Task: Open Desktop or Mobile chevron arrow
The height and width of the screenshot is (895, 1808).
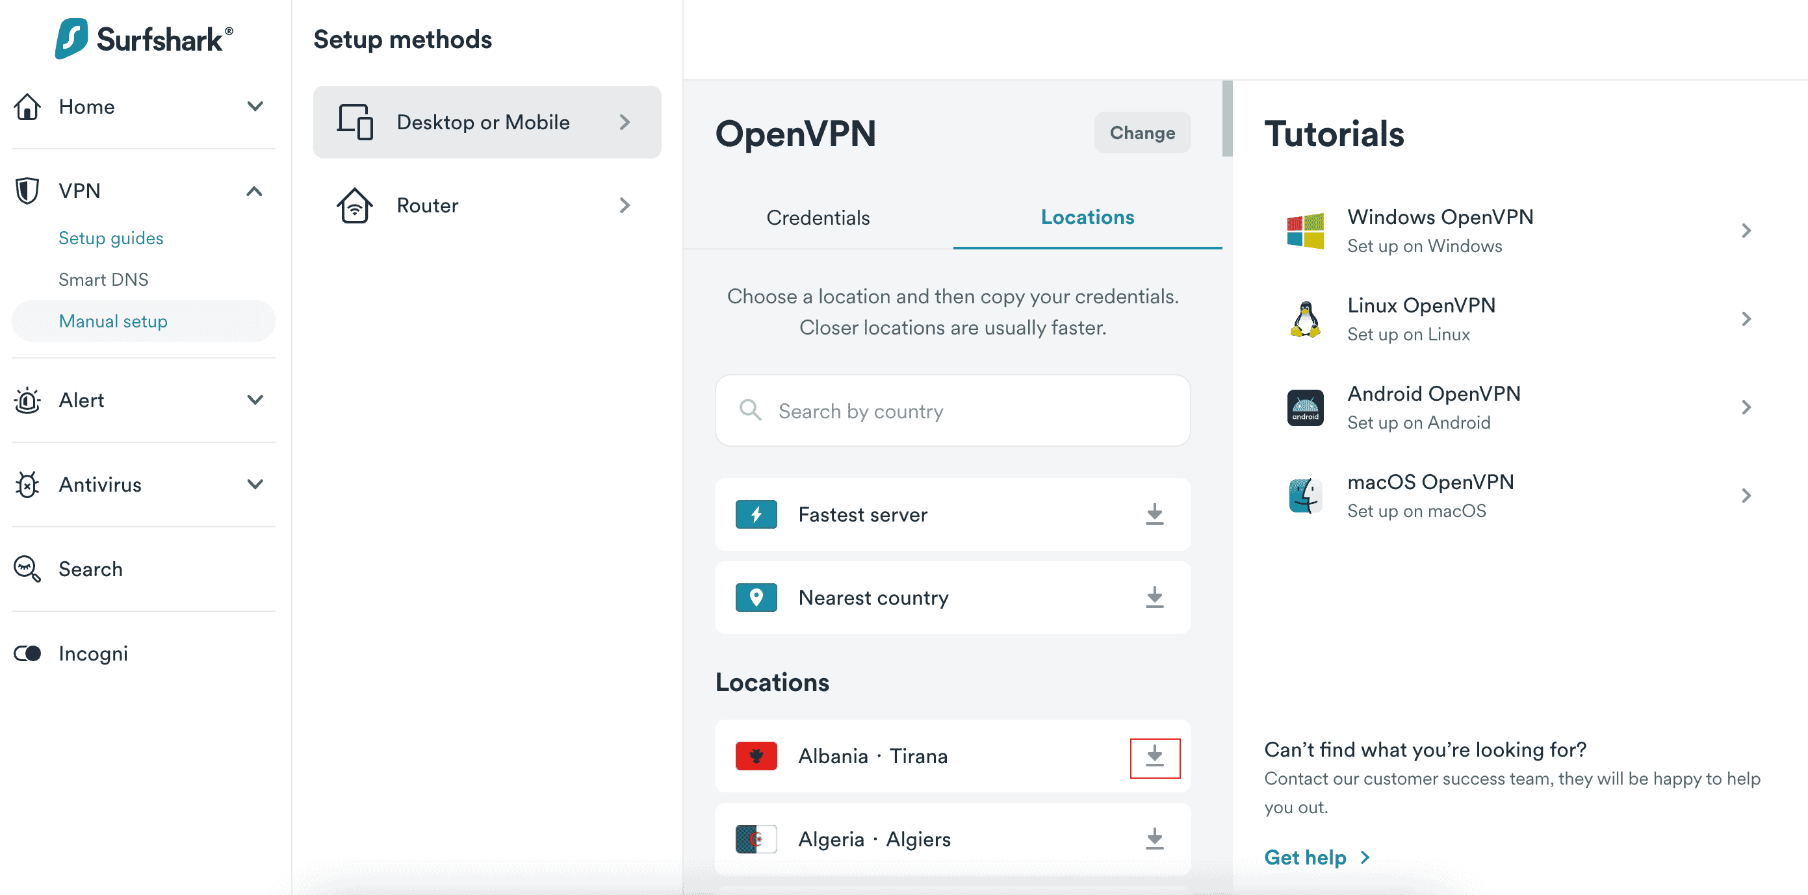Action: click(x=625, y=122)
